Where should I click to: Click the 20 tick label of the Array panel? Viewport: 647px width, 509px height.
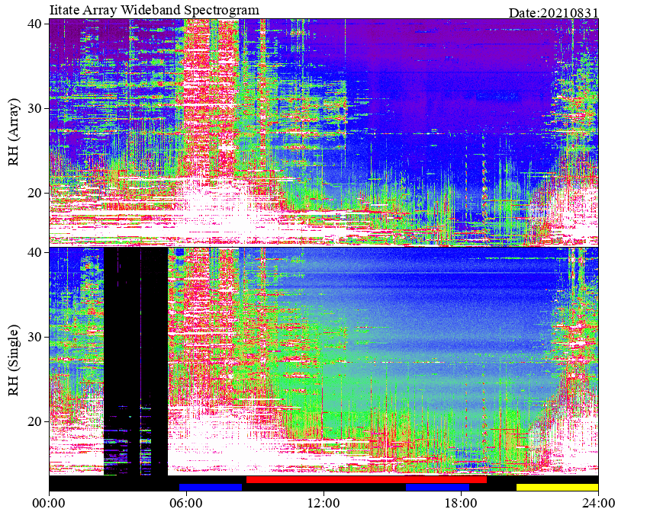point(34,194)
